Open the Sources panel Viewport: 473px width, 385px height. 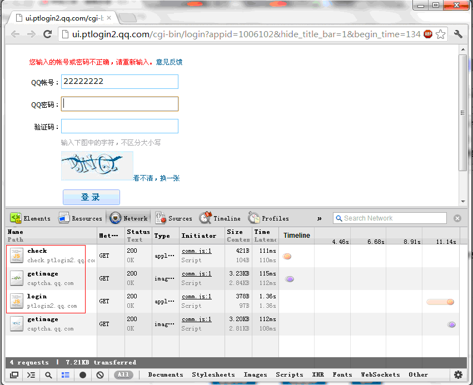pos(173,218)
